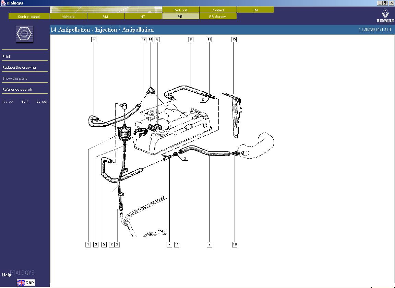The width and height of the screenshot is (395, 288).
Task: Switch to the NT tab
Action: tap(143, 16)
